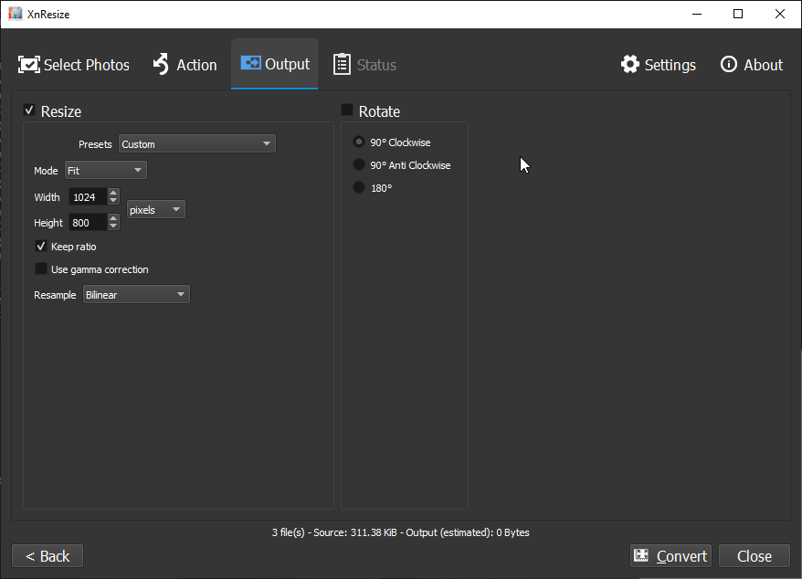Screen dimensions: 802x579
Task: Open the Resample dropdown showing Bilinear
Action: point(135,293)
